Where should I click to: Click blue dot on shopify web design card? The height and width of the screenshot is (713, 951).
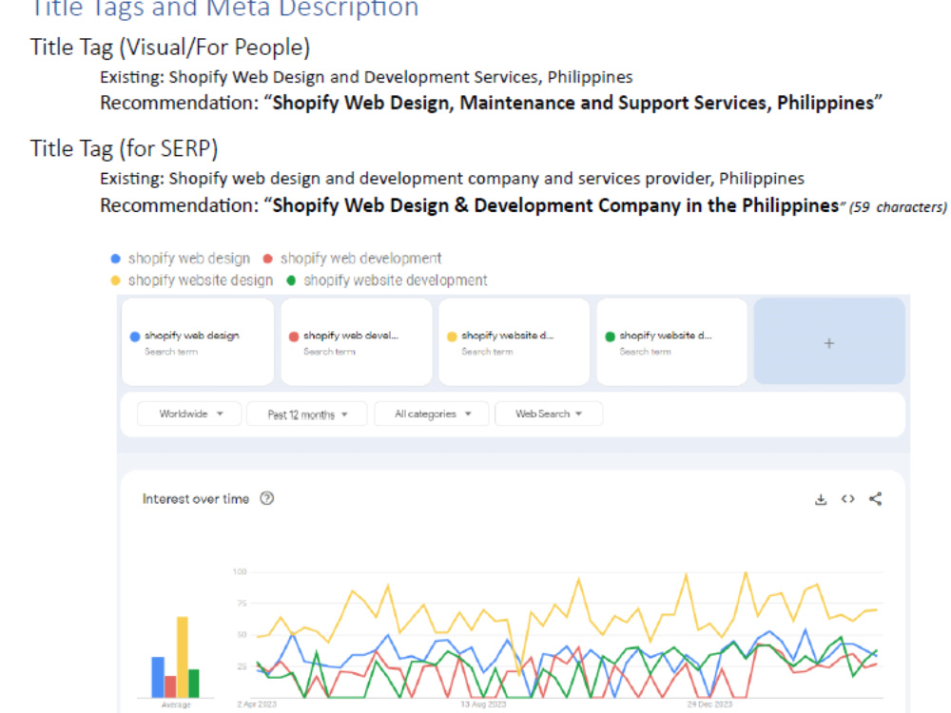(135, 337)
